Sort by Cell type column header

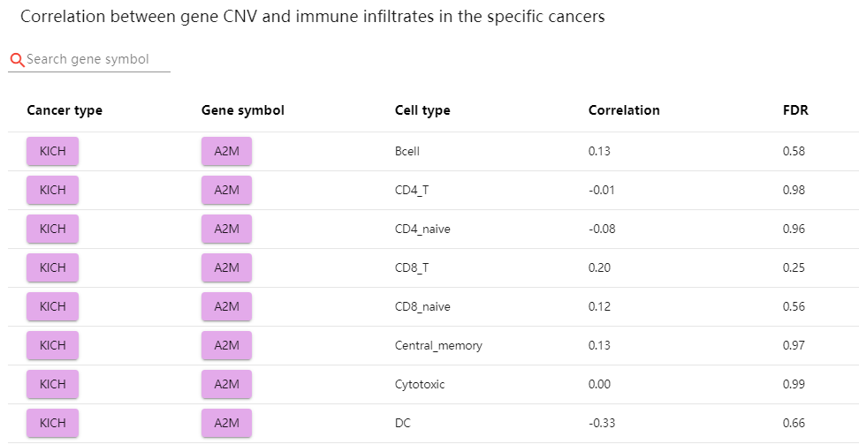[422, 110]
